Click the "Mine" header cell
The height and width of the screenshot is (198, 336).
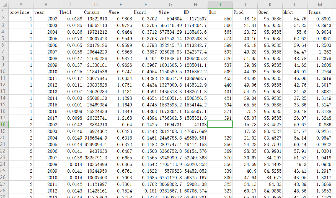(x=170, y=12)
